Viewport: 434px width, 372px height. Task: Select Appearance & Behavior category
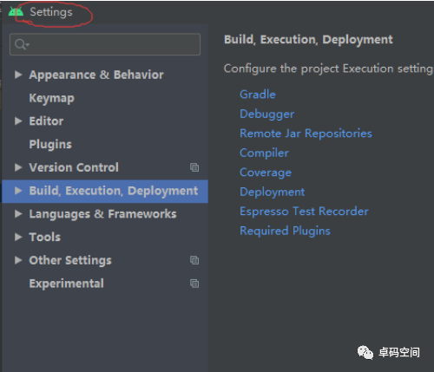tap(96, 75)
